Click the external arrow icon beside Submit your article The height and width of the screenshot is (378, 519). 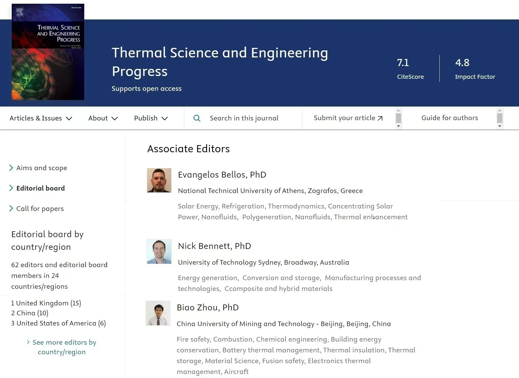click(x=380, y=118)
